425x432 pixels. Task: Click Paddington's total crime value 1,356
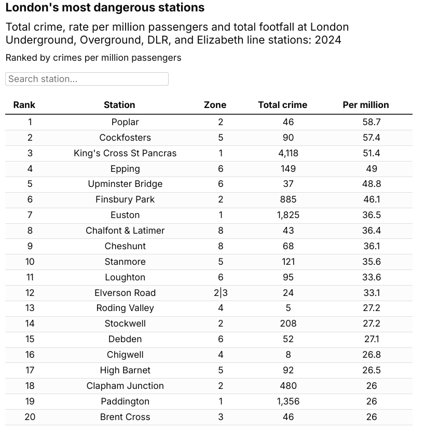pos(288,402)
